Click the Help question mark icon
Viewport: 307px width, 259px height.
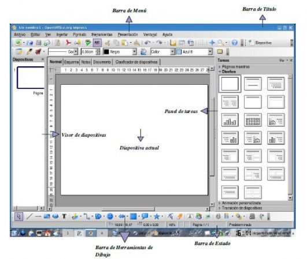(235, 43)
